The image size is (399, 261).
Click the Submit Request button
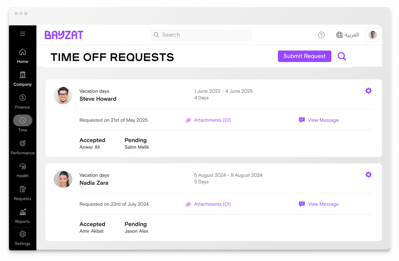pos(304,56)
